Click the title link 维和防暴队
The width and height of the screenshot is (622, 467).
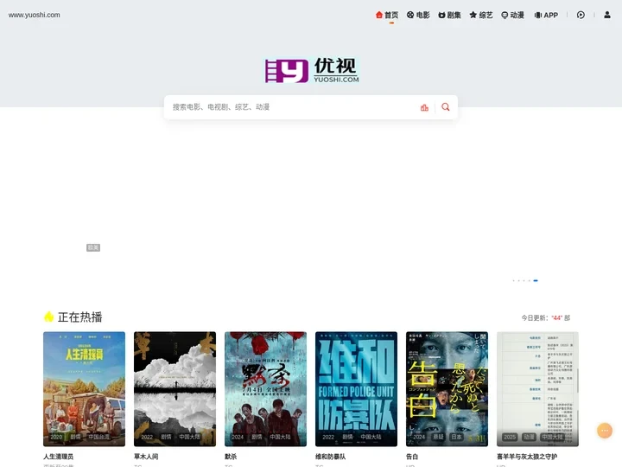[x=330, y=457]
